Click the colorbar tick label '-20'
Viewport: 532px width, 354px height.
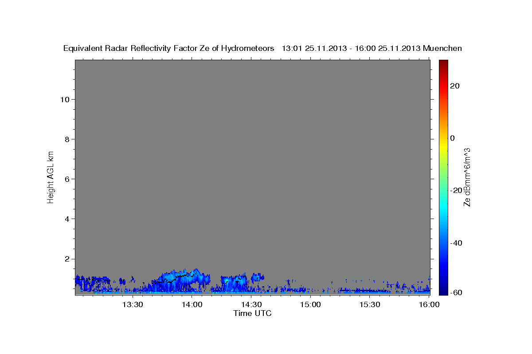(456, 190)
